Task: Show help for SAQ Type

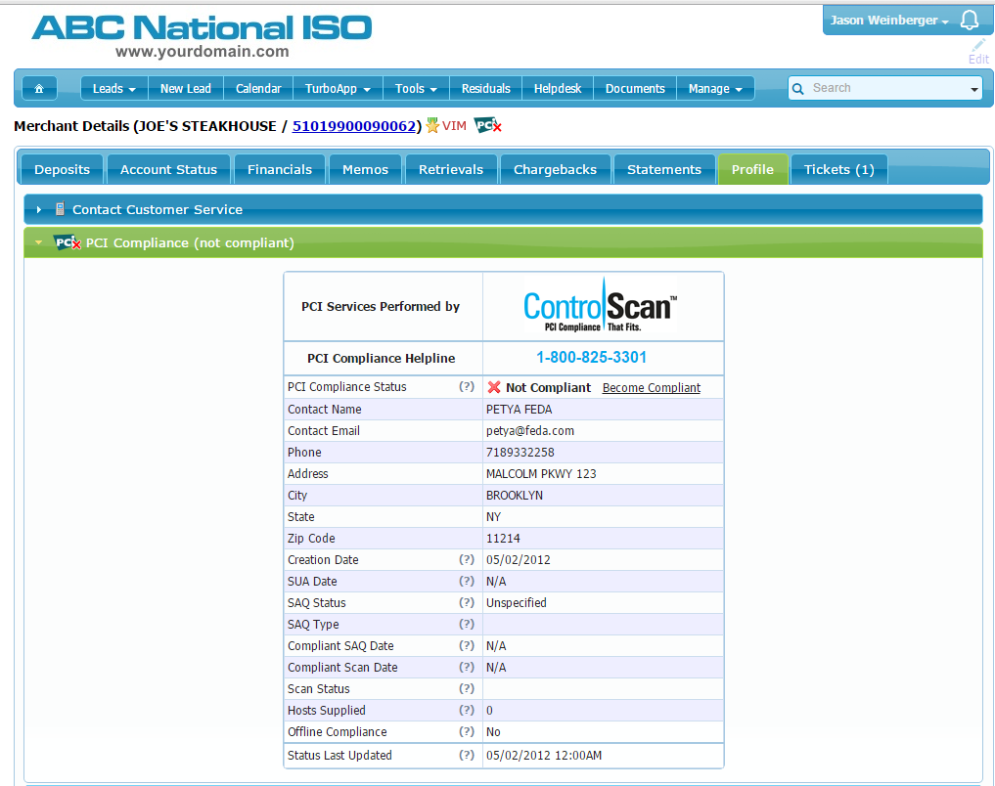Action: (467, 624)
